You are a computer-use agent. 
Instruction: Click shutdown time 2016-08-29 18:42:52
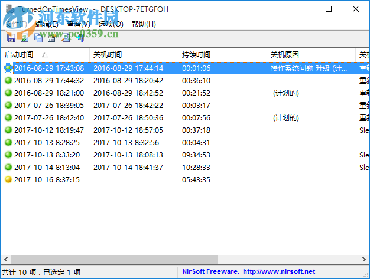click(x=128, y=93)
